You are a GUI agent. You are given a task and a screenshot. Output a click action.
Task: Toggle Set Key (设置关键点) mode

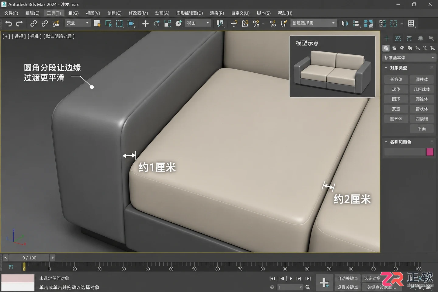point(348,287)
